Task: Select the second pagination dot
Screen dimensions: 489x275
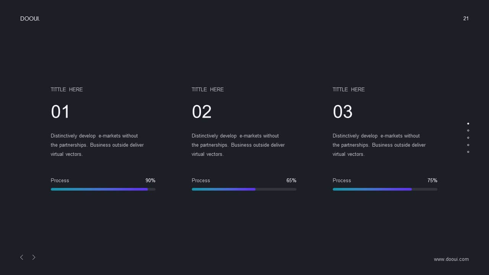Action: (x=468, y=131)
